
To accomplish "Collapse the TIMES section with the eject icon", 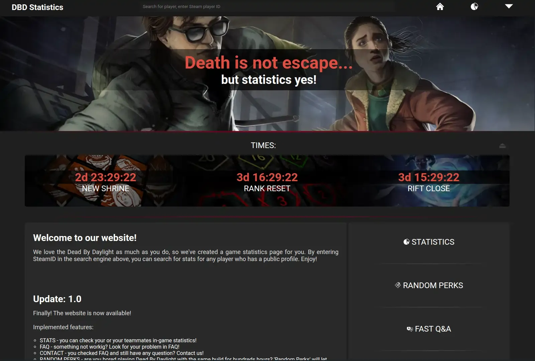I will (502, 146).
